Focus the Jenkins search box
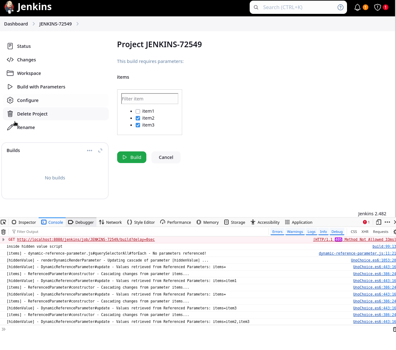Viewport: 396px width, 350px height. pyautogui.click(x=298, y=7)
